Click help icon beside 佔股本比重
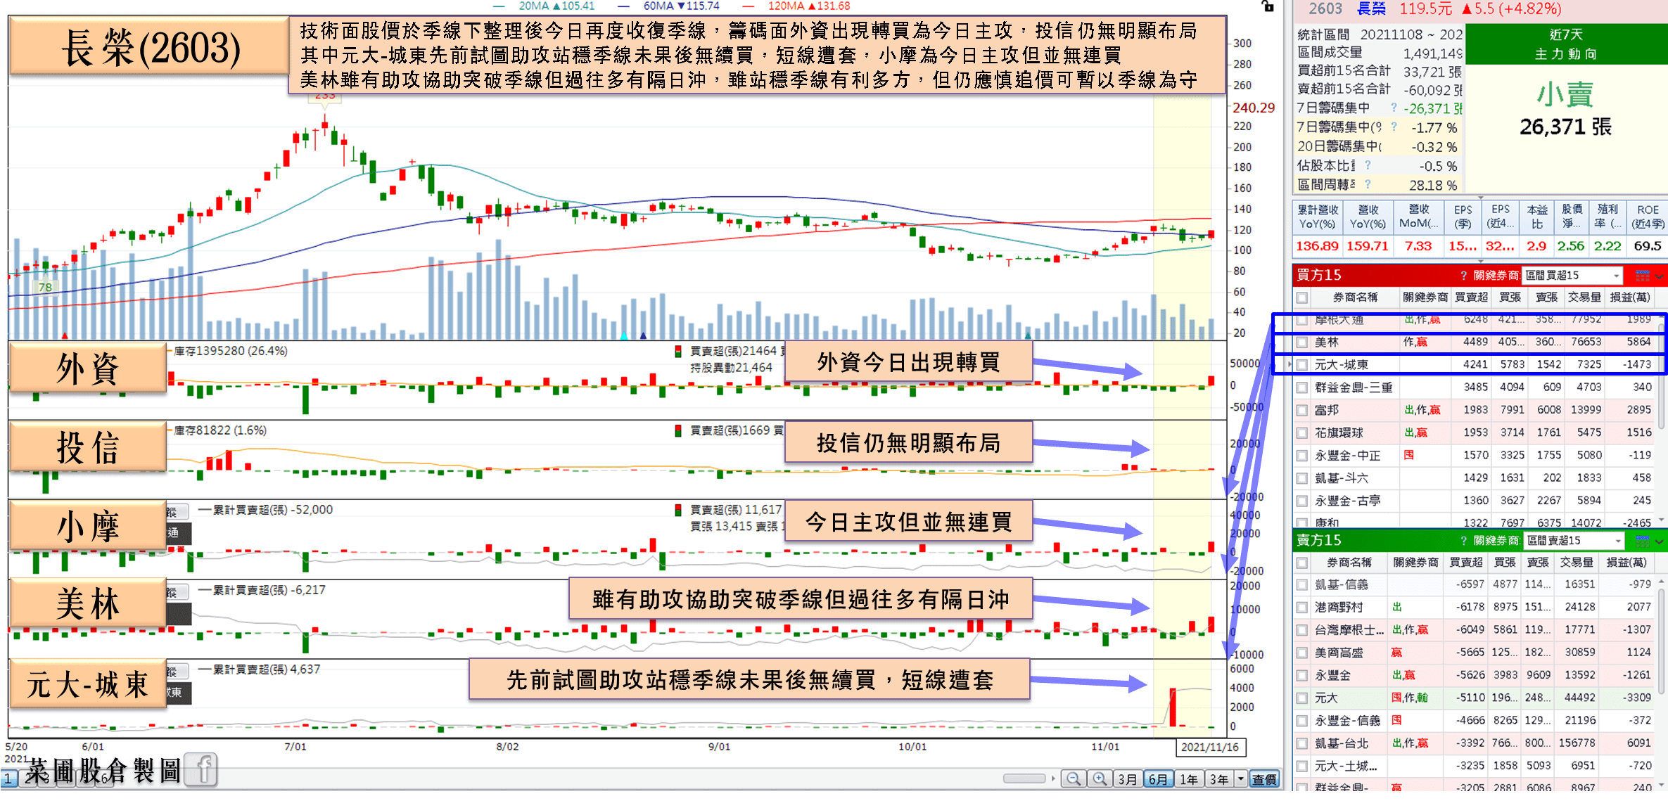Image resolution: width=1668 pixels, height=808 pixels. (x=1368, y=165)
